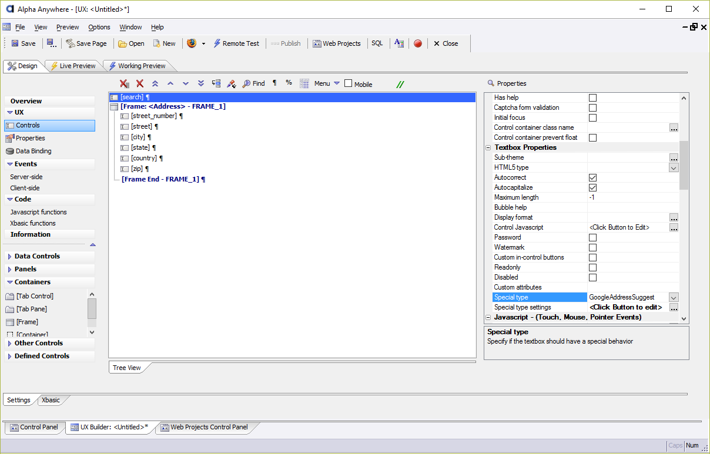Toggle Control container prevent float checkbox

(x=592, y=138)
